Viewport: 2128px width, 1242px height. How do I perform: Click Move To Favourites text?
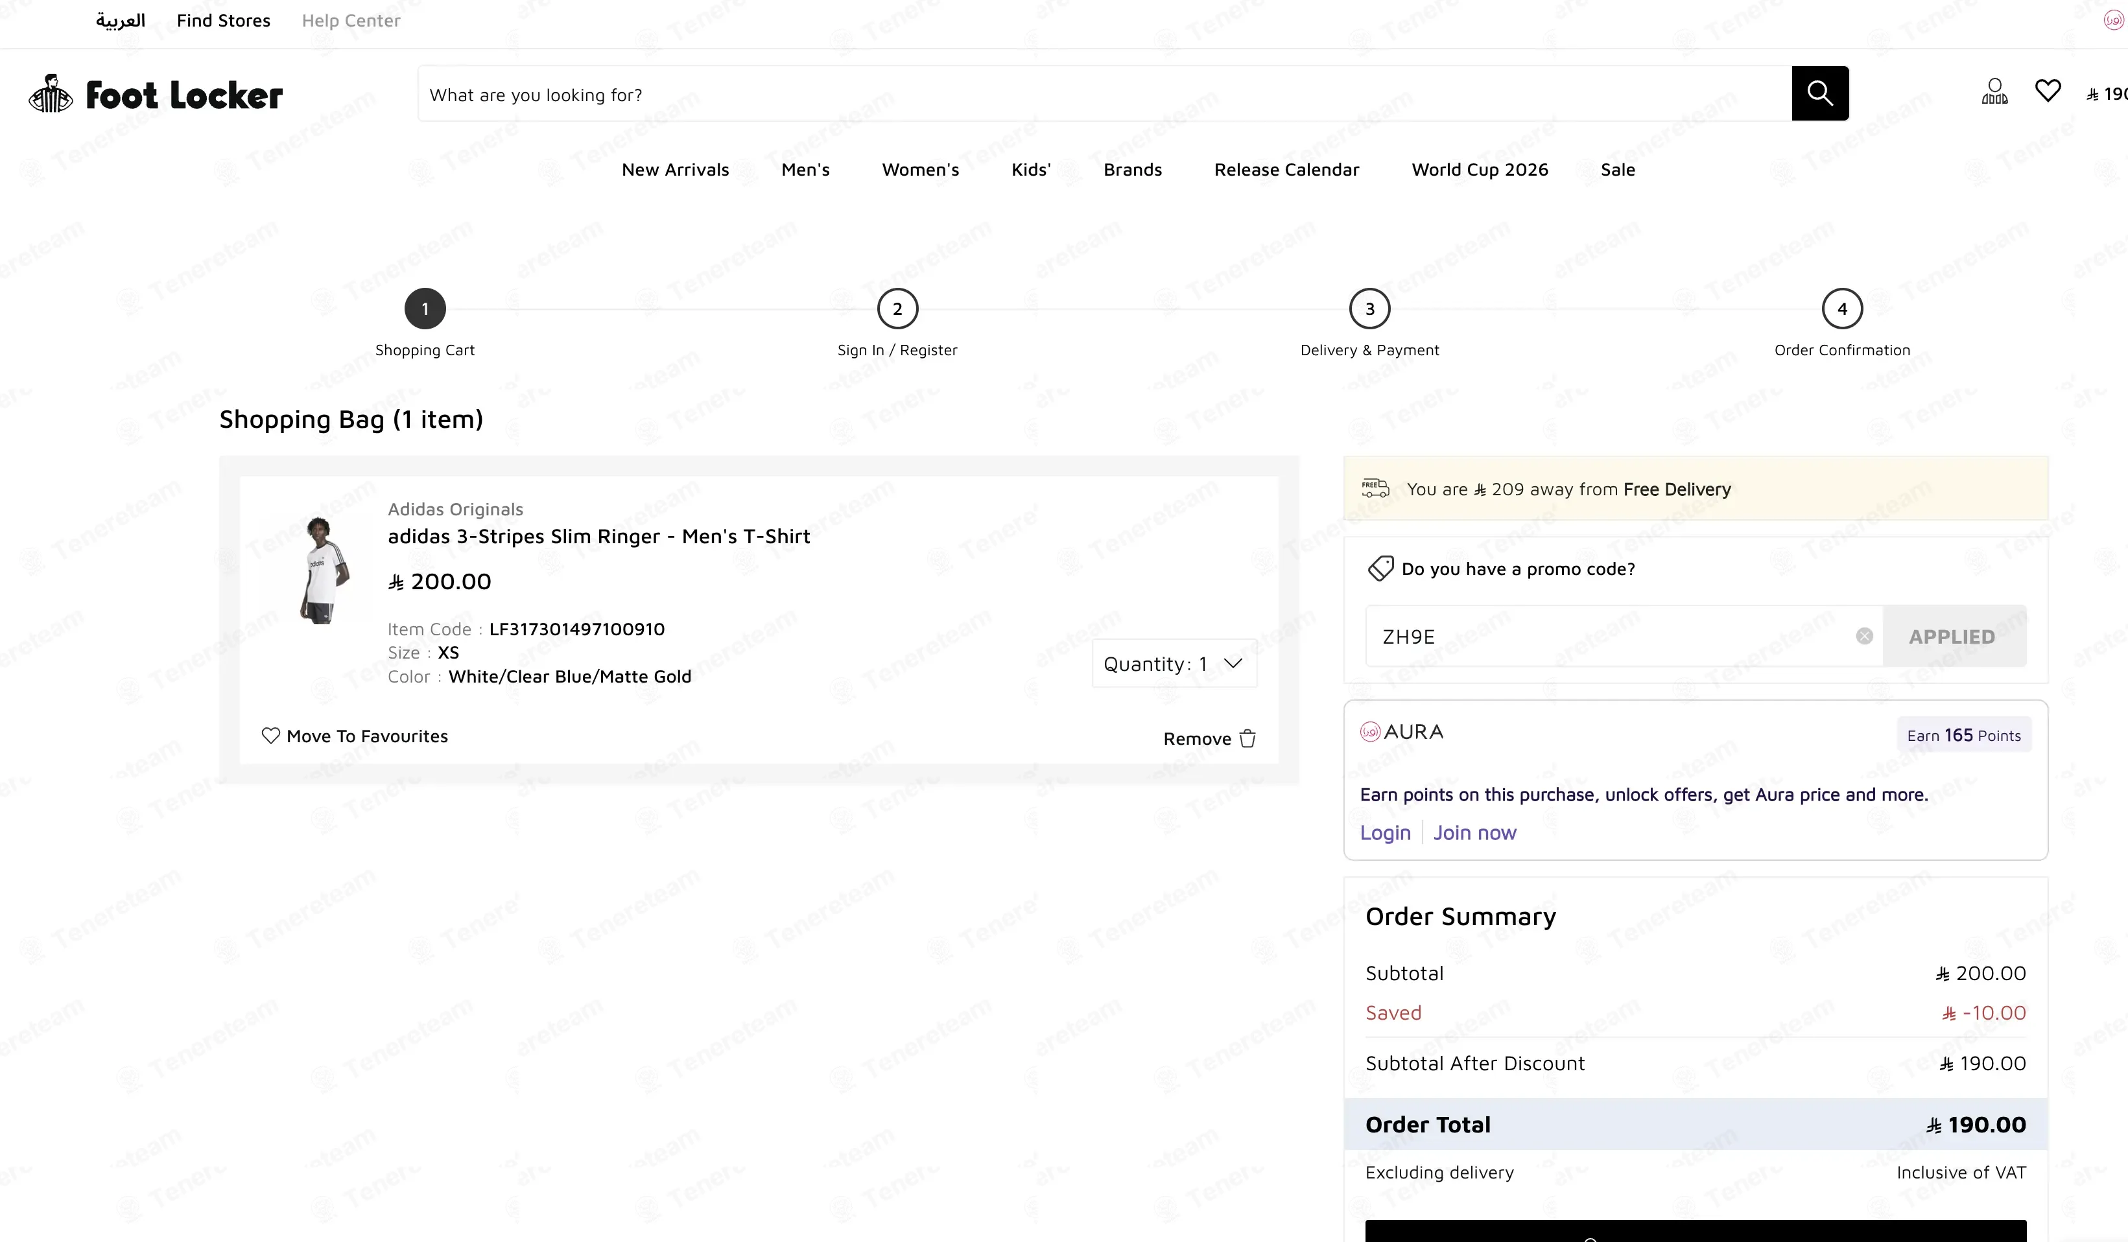tap(368, 736)
